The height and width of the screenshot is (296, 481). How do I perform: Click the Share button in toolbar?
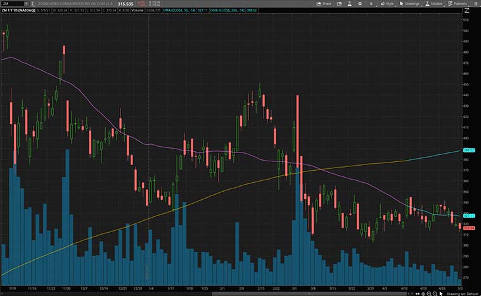tap(323, 3)
